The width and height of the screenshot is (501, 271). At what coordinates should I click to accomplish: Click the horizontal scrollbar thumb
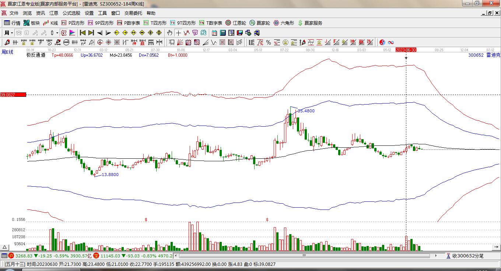pos(304,256)
